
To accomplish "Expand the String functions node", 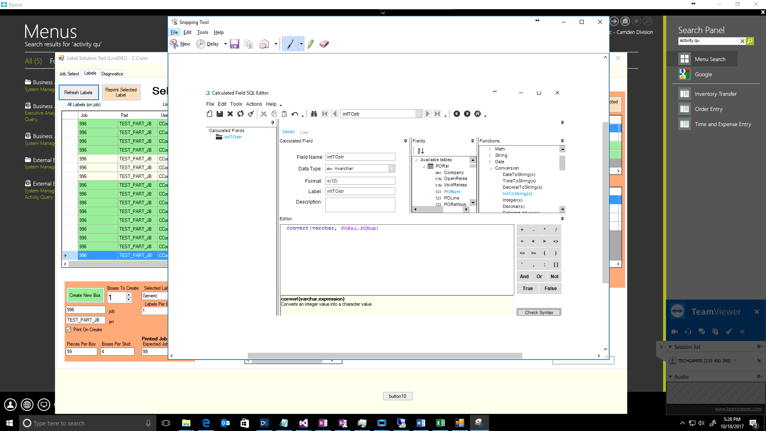I will click(x=490, y=156).
